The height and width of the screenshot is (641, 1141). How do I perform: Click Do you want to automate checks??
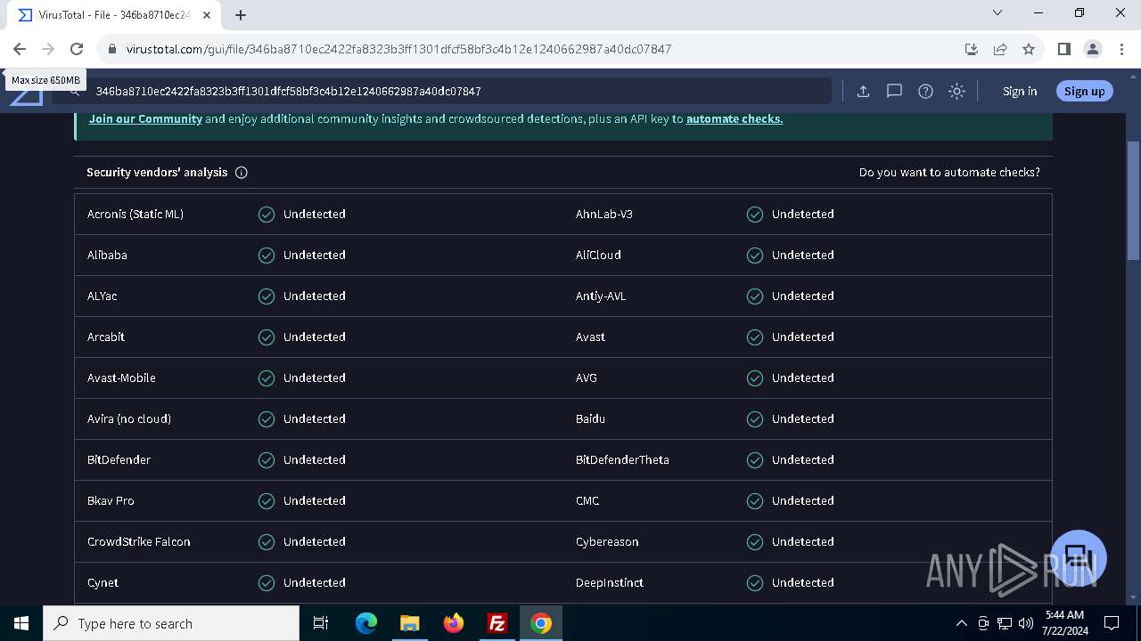point(949,173)
